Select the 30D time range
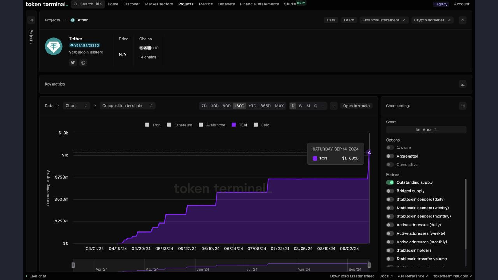Viewport: 498px width, 280px height. [214, 106]
